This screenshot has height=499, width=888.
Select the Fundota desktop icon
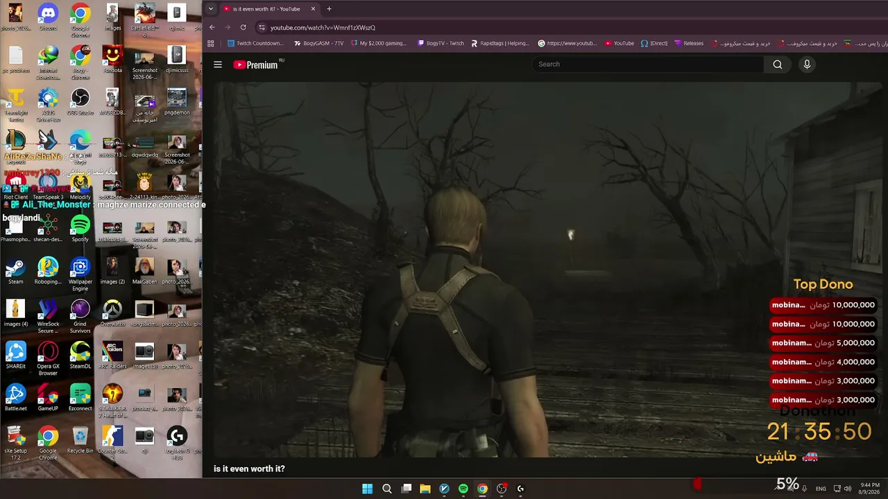pyautogui.click(x=112, y=60)
